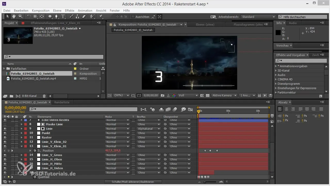
Task: Open the Datei menu
Action: click(x=7, y=11)
